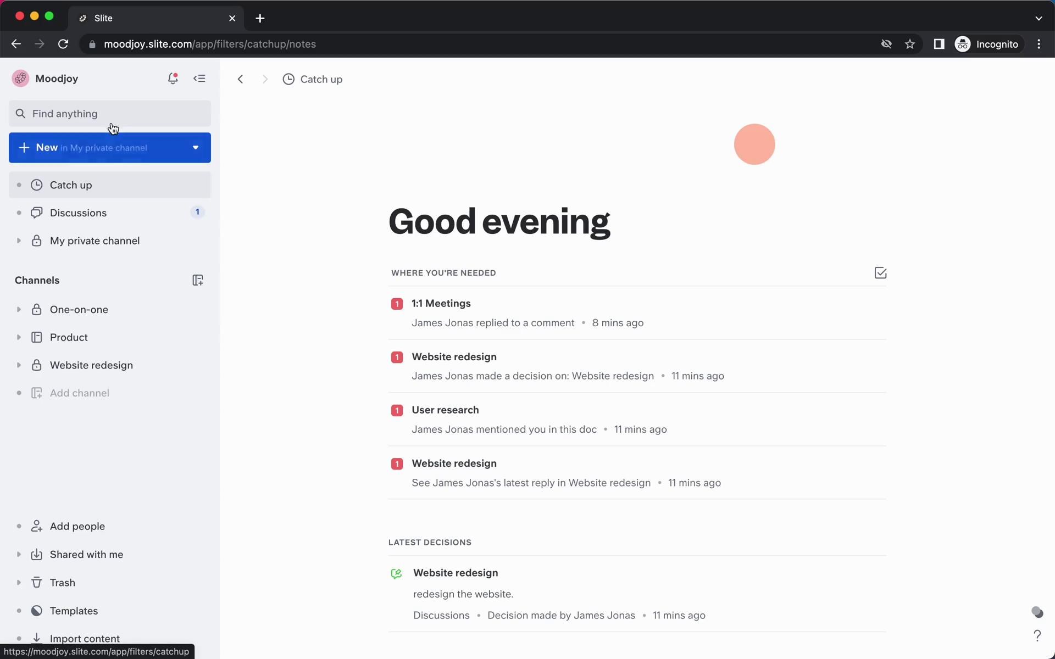Bookmark the page with the star icon
The height and width of the screenshot is (659, 1055).
coord(910,44)
